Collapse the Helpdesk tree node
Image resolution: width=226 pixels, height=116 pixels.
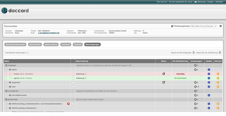tap(6, 65)
